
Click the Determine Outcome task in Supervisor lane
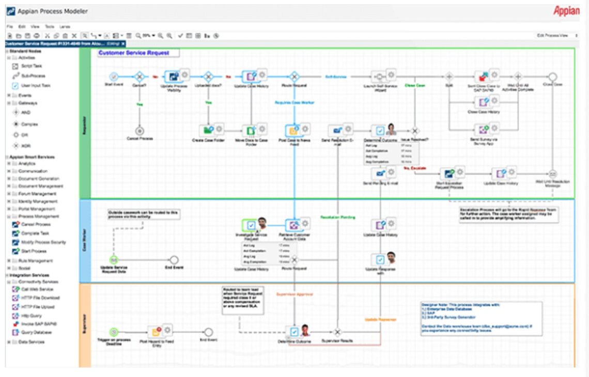(x=294, y=332)
